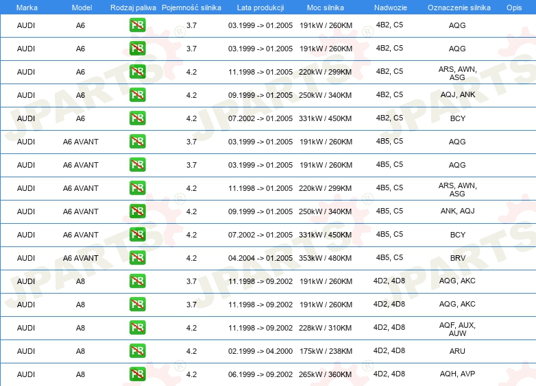This screenshot has width=536, height=386.
Task: Select the power value '265kW / 360KM'
Action: point(325,374)
